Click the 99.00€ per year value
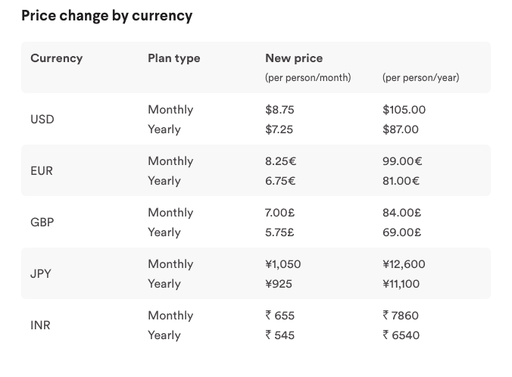The height and width of the screenshot is (377, 512). pos(402,161)
